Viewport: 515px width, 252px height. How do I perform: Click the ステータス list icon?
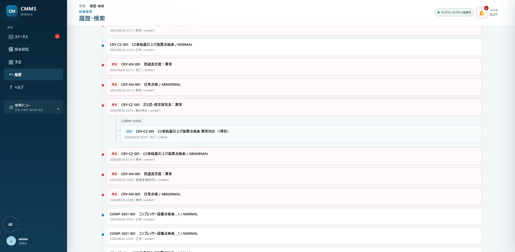coord(11,37)
